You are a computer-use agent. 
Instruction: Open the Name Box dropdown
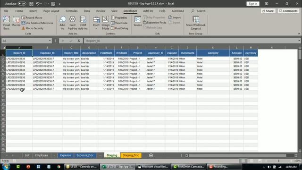[50, 41]
